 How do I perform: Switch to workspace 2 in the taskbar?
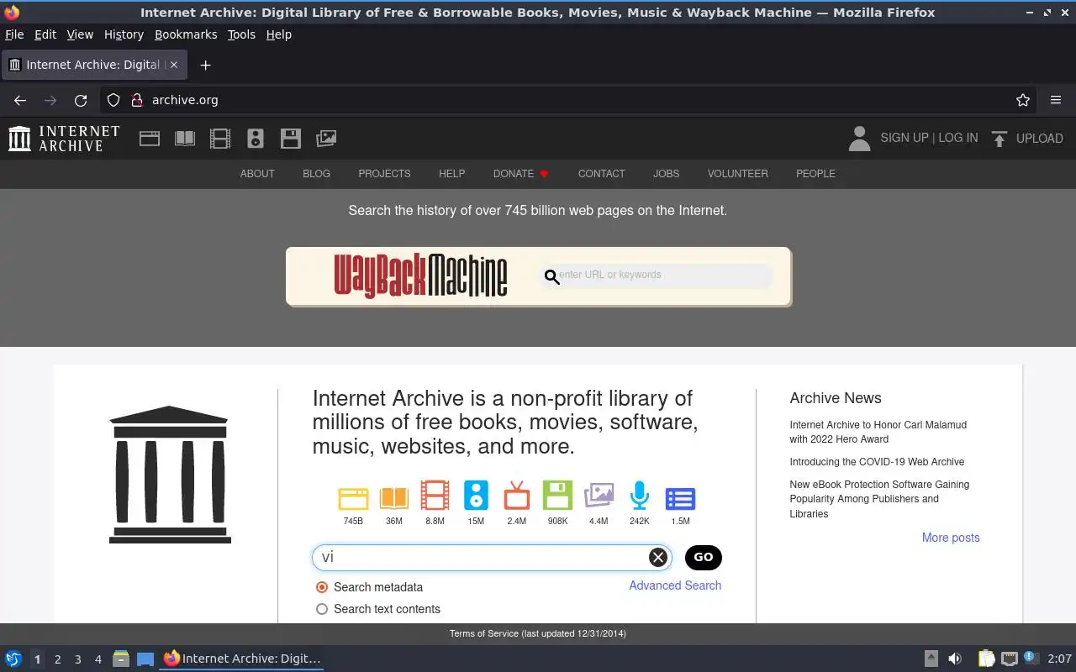tap(57, 659)
